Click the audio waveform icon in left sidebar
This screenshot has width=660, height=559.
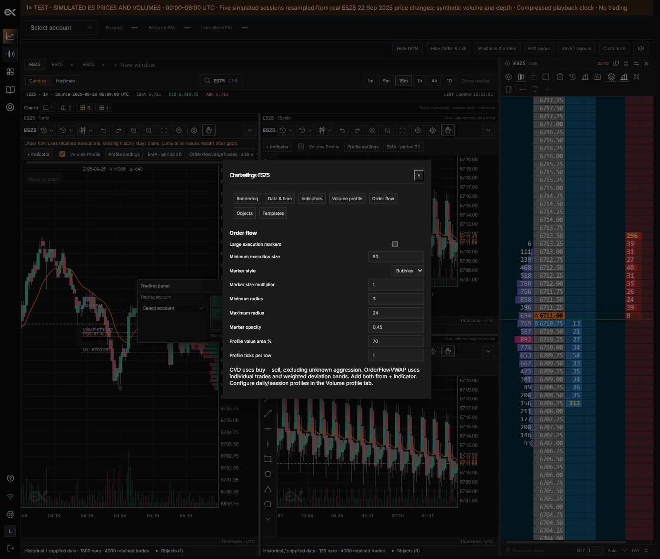pos(10,54)
